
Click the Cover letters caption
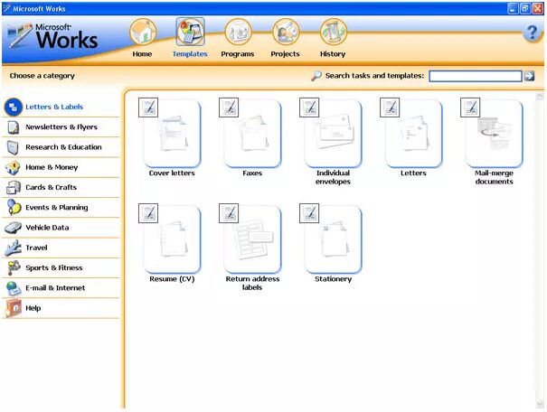[x=172, y=173]
